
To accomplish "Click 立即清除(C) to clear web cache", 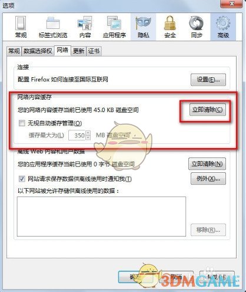I will point(207,110).
